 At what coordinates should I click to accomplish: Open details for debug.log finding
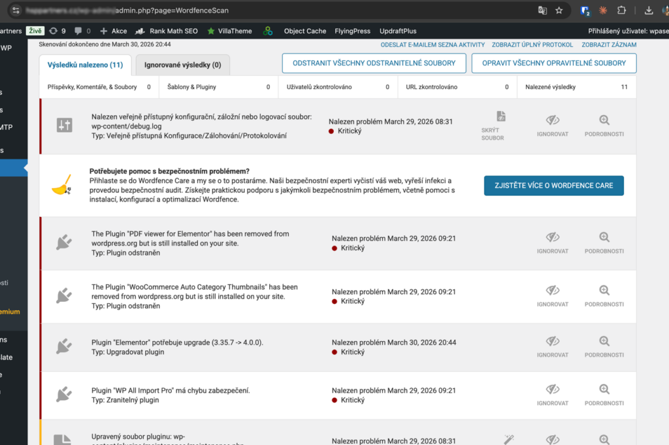(x=604, y=125)
